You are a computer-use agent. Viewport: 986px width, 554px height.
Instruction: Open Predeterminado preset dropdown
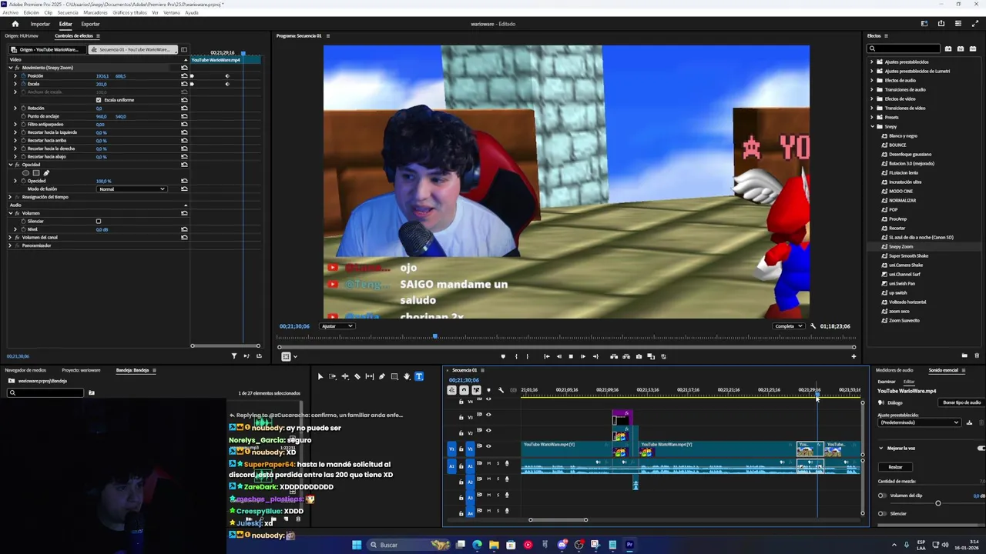(919, 422)
